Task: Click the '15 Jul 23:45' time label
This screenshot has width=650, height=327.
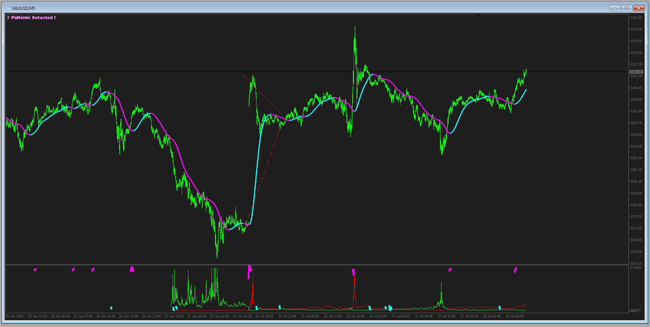Action: coord(288,316)
